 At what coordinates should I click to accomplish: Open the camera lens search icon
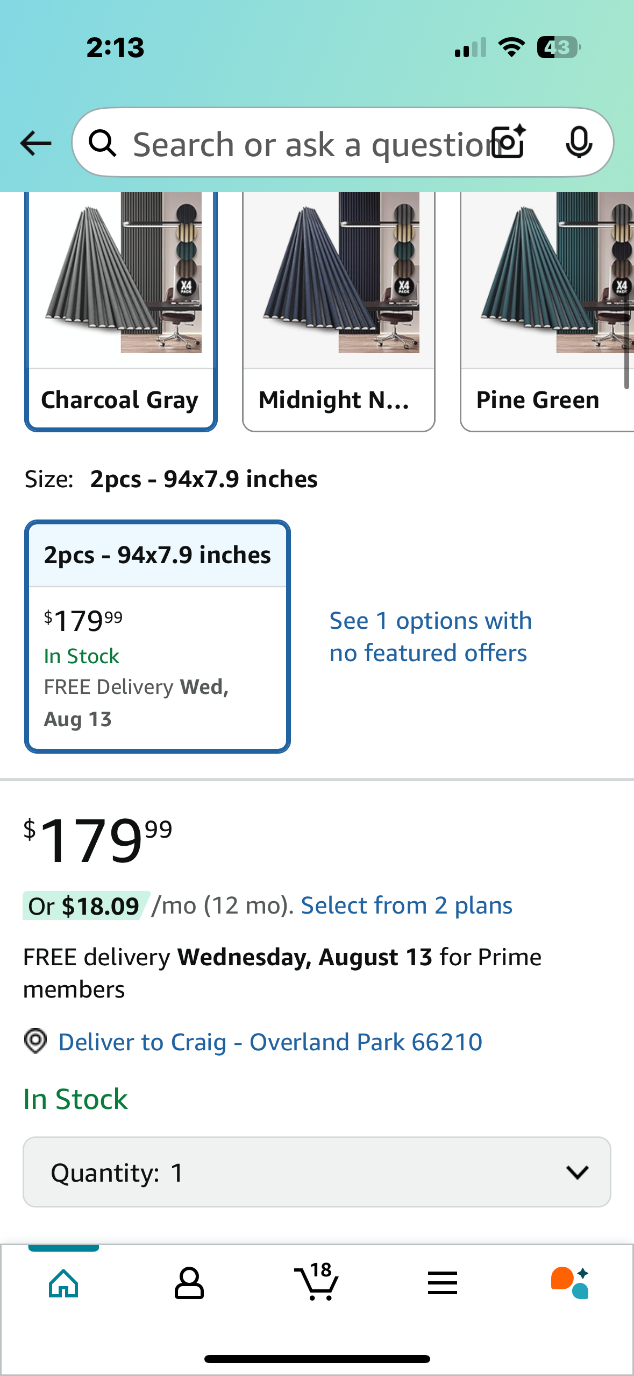tap(509, 142)
